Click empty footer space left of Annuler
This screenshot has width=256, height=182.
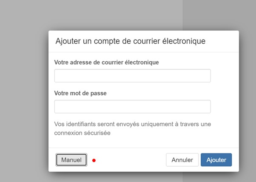132,160
